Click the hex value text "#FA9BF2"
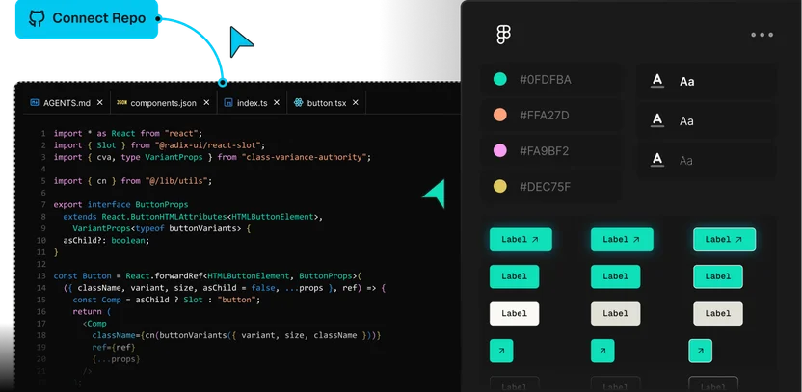Screen dimensions: 802x392 coord(545,151)
